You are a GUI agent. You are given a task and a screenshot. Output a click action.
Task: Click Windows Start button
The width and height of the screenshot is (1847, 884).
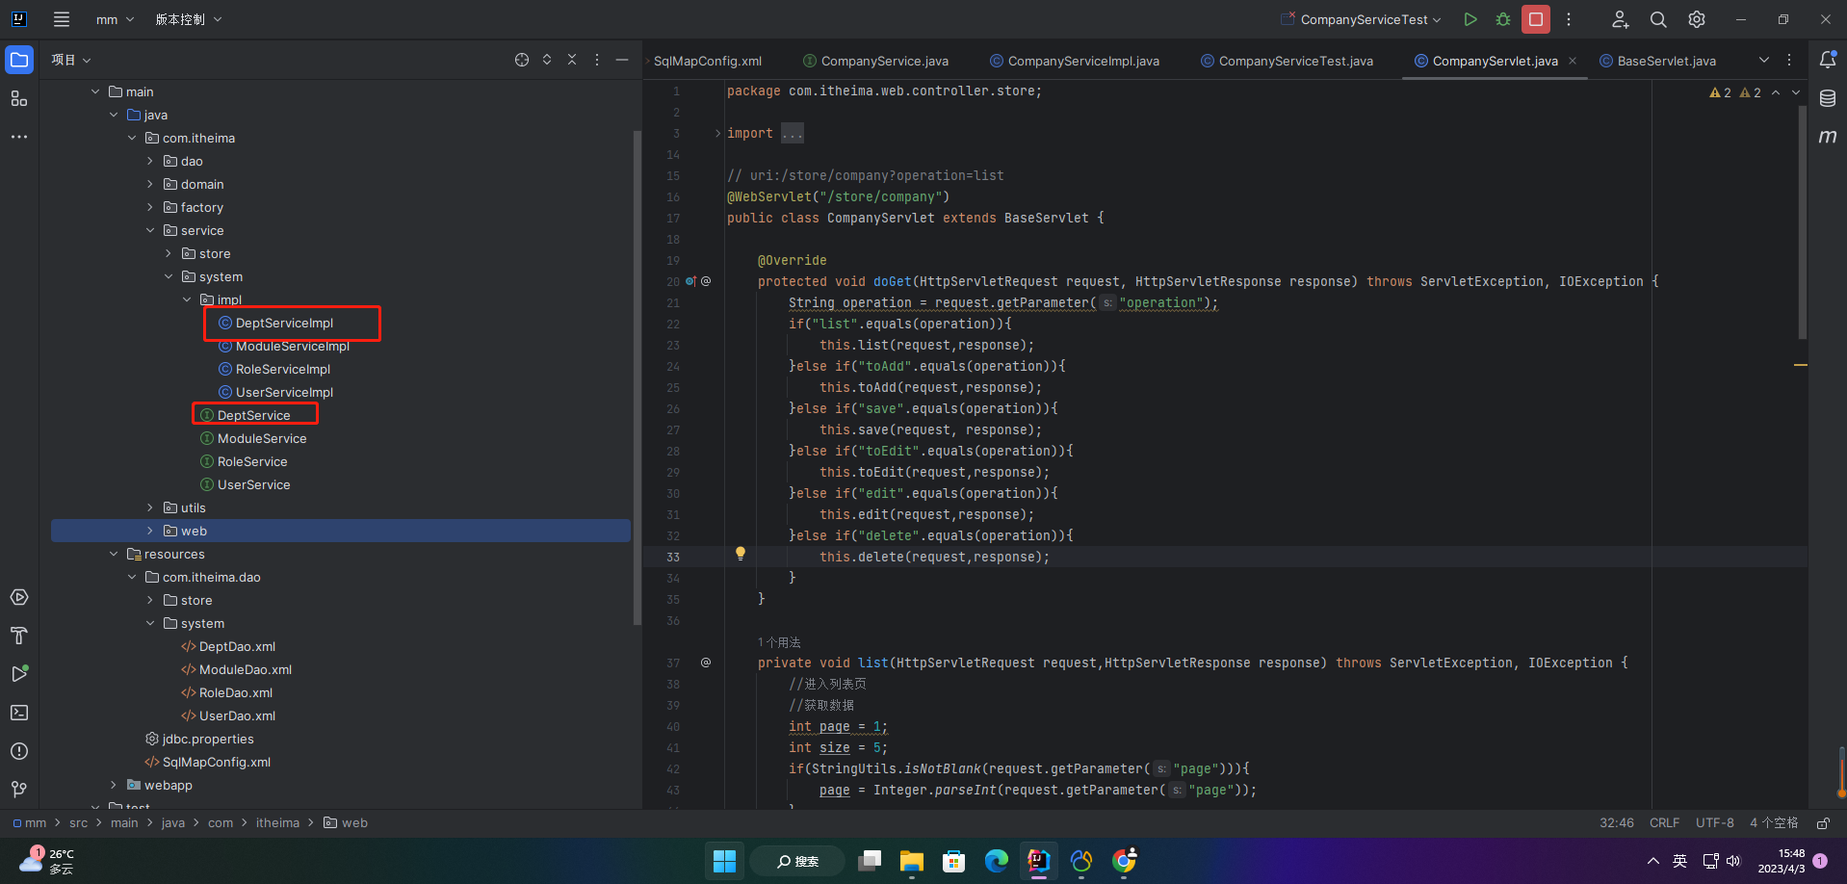725,860
